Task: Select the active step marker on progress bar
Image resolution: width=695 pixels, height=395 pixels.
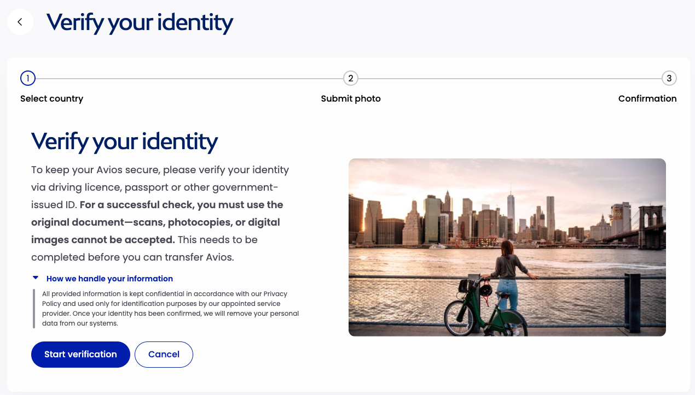Action: pos(27,78)
